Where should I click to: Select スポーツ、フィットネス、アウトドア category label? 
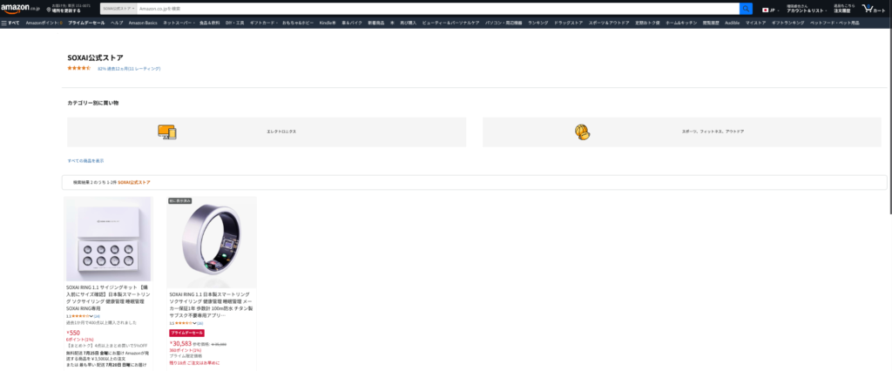(713, 132)
